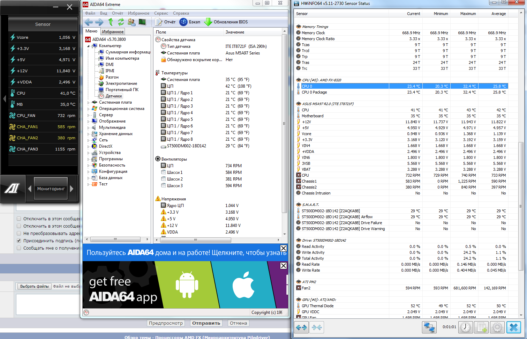Click the HWiNFO collapse arrows button
This screenshot has width=527, height=339.
coord(317,327)
